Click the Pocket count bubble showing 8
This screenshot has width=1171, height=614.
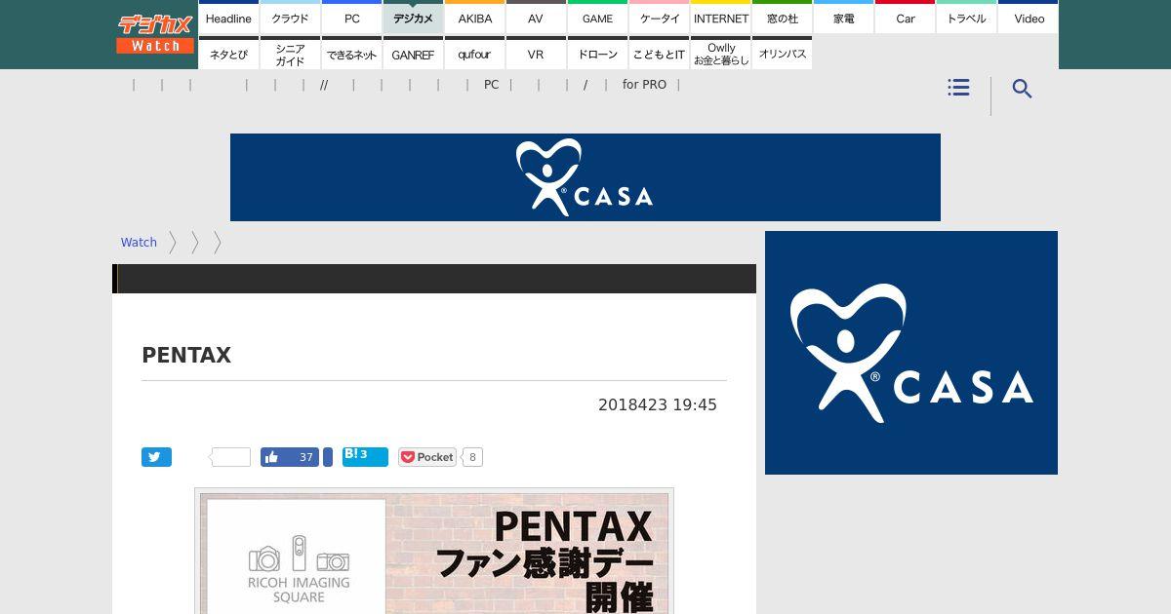pos(472,457)
